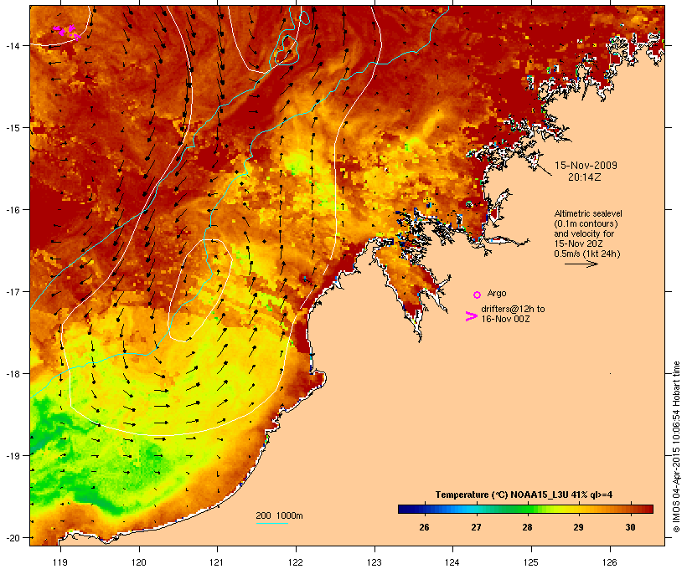Screen dimensions: 687x569
Task: Click the latitude axis label '-15'
Action: (x=13, y=128)
